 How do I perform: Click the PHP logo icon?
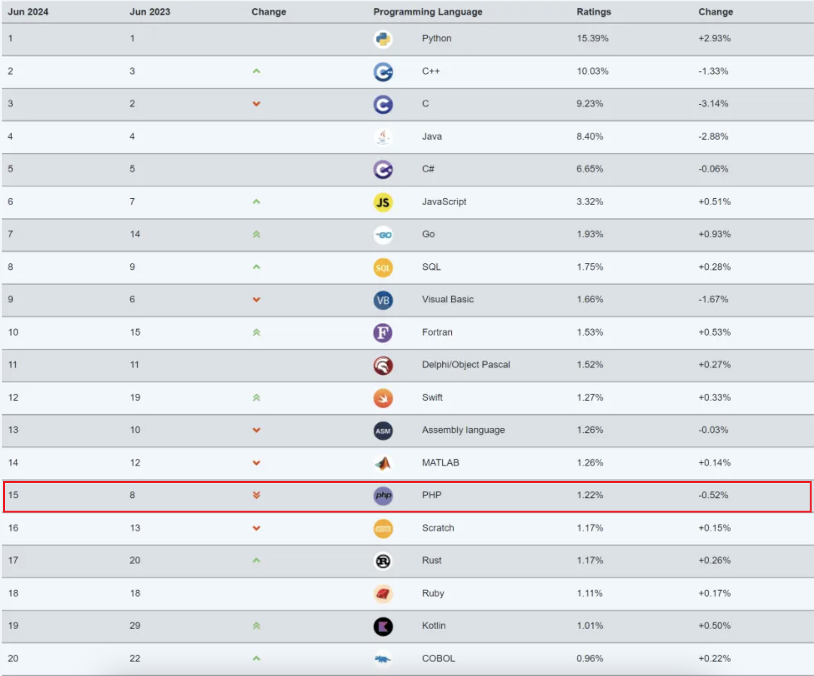(383, 496)
